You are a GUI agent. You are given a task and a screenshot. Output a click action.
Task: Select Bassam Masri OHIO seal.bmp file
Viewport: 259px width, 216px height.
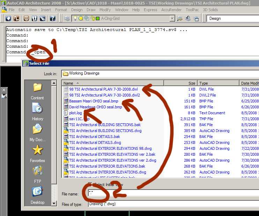(91, 101)
